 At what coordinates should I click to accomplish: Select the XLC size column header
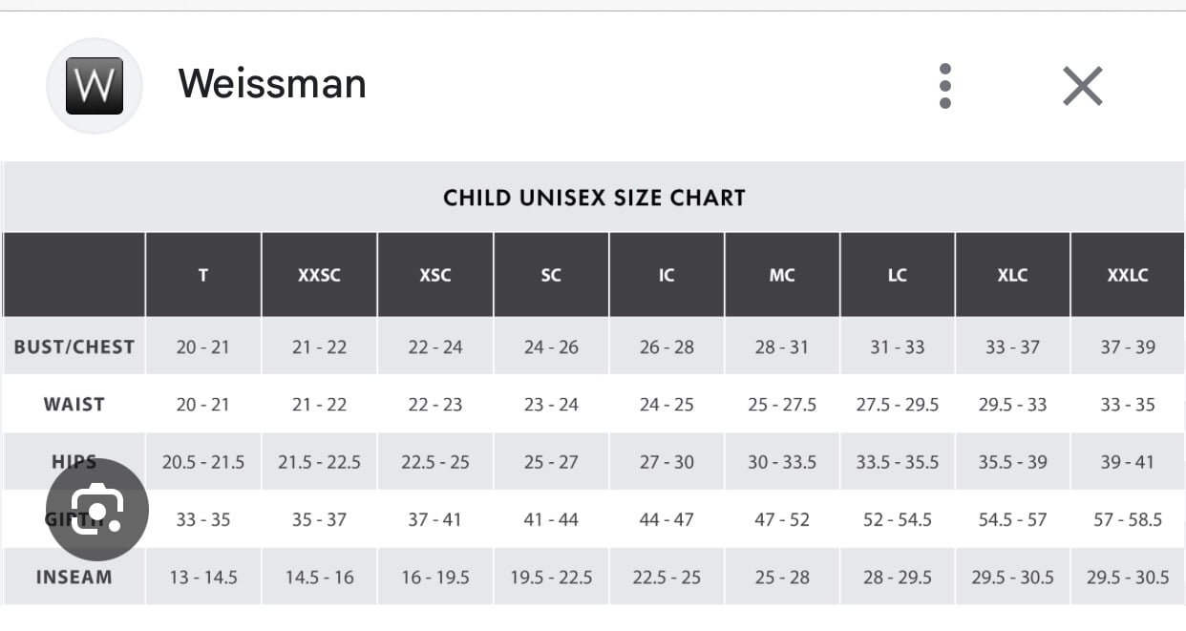click(x=1012, y=275)
